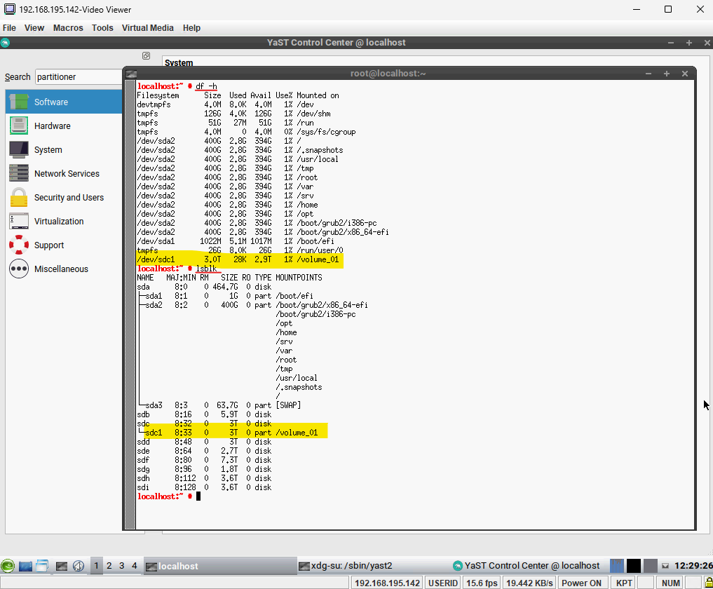Open the file manager window icon in taskbar
The image size is (713, 589).
tap(42, 566)
